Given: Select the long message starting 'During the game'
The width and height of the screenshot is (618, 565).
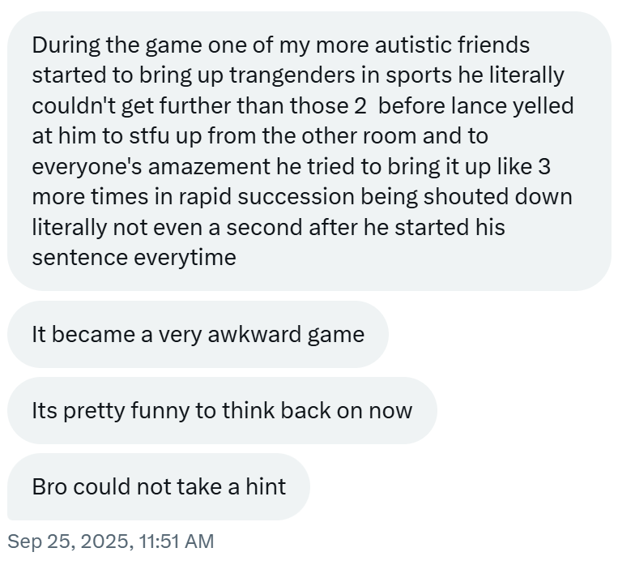Looking at the screenshot, I should point(309,151).
